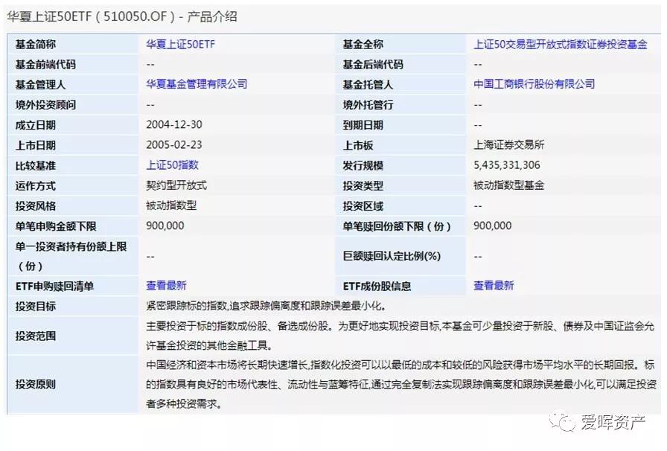Select the value 被动指数型基金
Viewport: 667px width, 451px height.
508,185
